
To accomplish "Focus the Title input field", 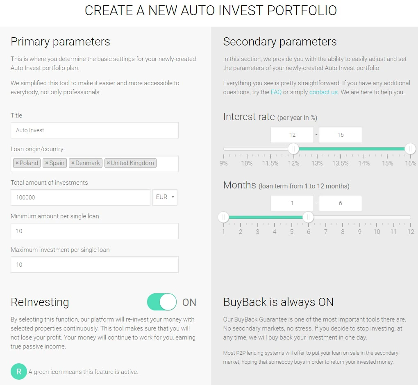I will 95,130.
